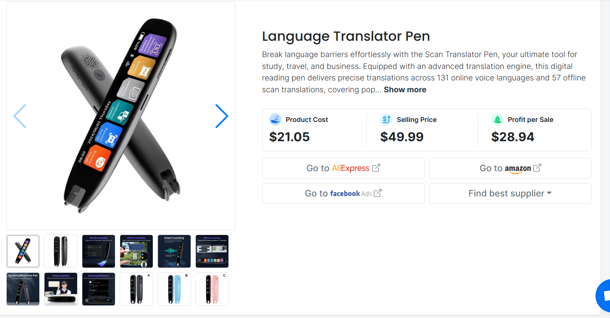
Task: Expand description with Show more
Action: point(405,90)
